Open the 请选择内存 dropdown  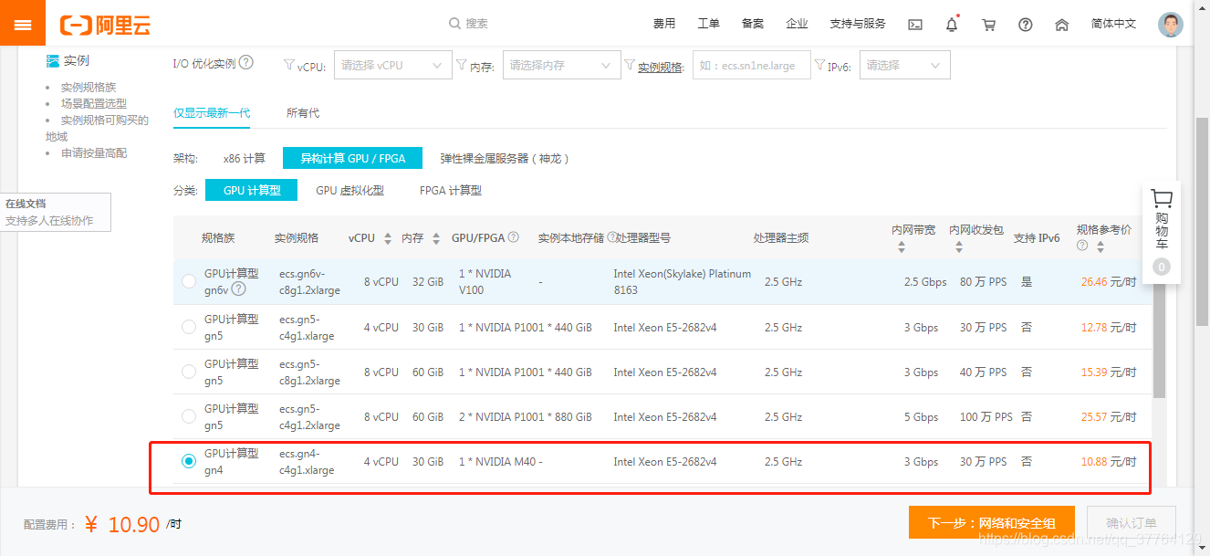pyautogui.click(x=561, y=65)
